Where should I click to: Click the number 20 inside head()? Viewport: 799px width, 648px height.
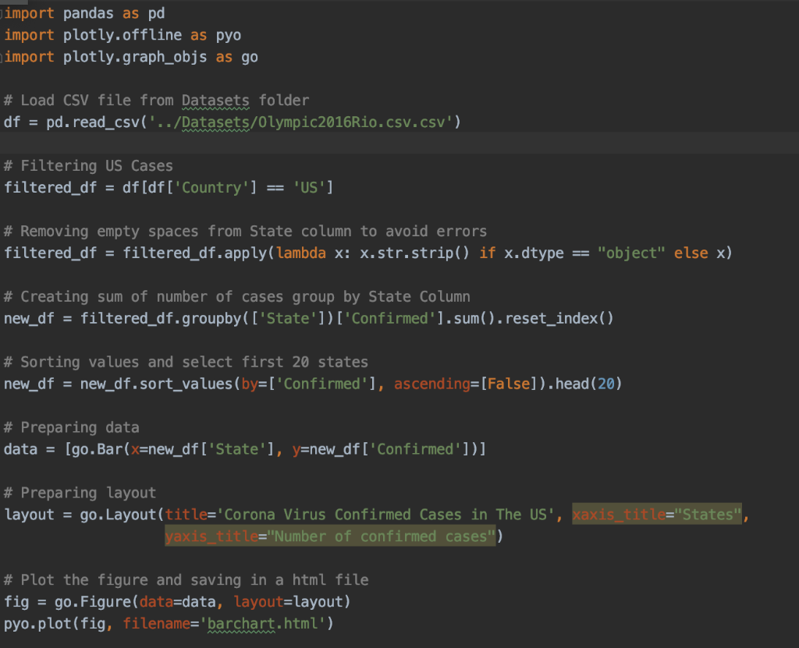[605, 384]
